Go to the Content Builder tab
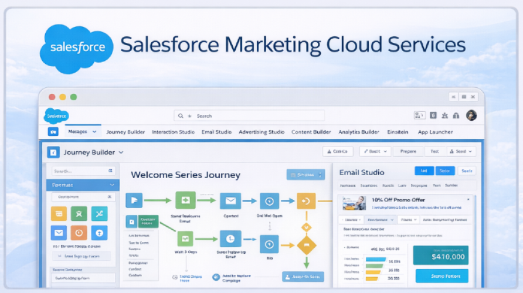This screenshot has width=523, height=293. coord(311,132)
